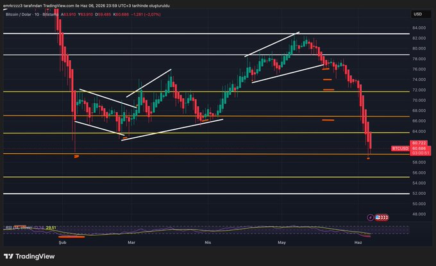Click the open value A63.910
Image resolution: width=436 pixels, height=266 pixels.
pyautogui.click(x=69, y=15)
